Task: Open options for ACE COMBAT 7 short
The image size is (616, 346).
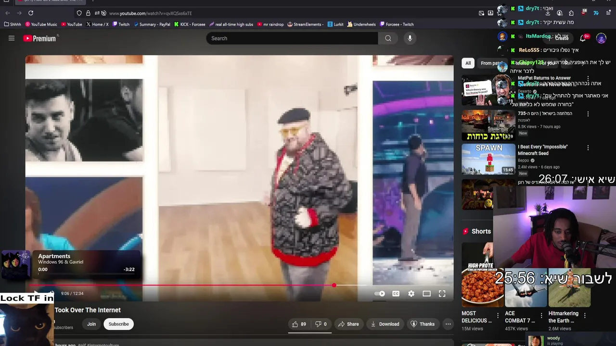Action: [x=541, y=316]
